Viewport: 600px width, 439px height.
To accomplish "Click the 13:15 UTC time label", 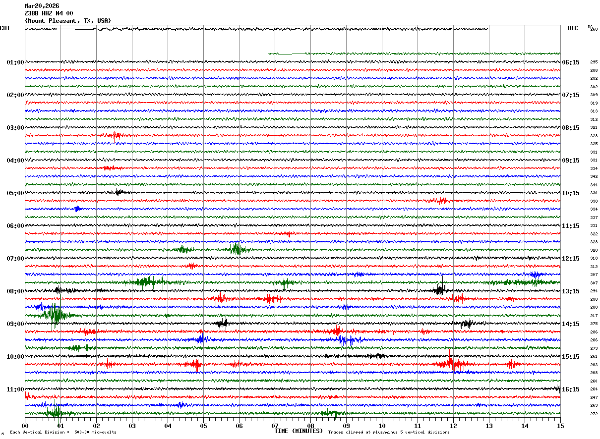I will point(571,291).
